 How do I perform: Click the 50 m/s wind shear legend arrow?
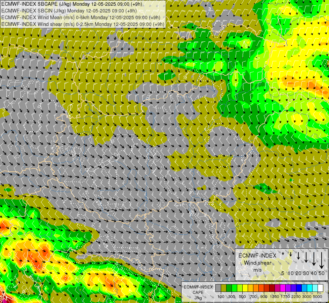tap(322, 260)
